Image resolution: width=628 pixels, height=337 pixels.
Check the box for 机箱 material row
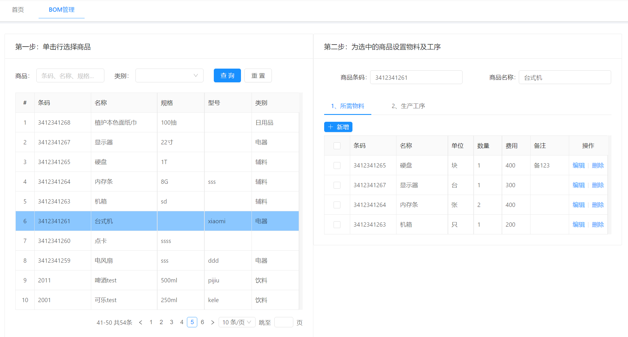coord(337,225)
